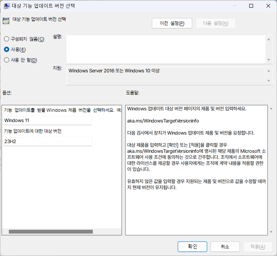Click the Windows 11 product version field
This screenshot has height=256, width=277.
[48, 121]
